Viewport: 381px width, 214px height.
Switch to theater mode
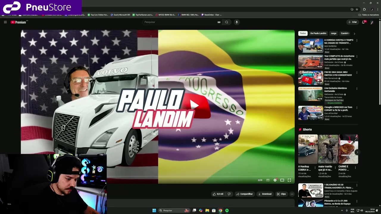tap(282, 180)
